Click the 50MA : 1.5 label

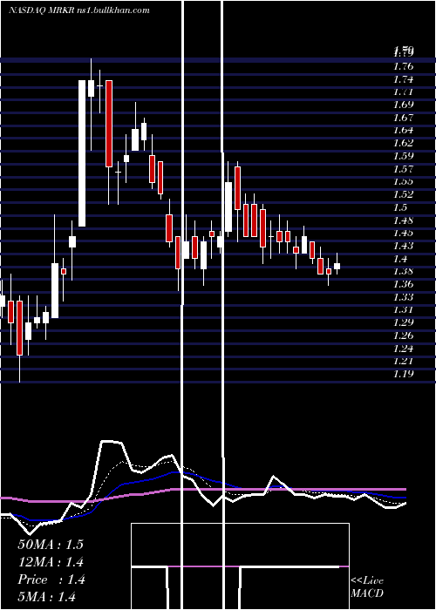(51, 545)
